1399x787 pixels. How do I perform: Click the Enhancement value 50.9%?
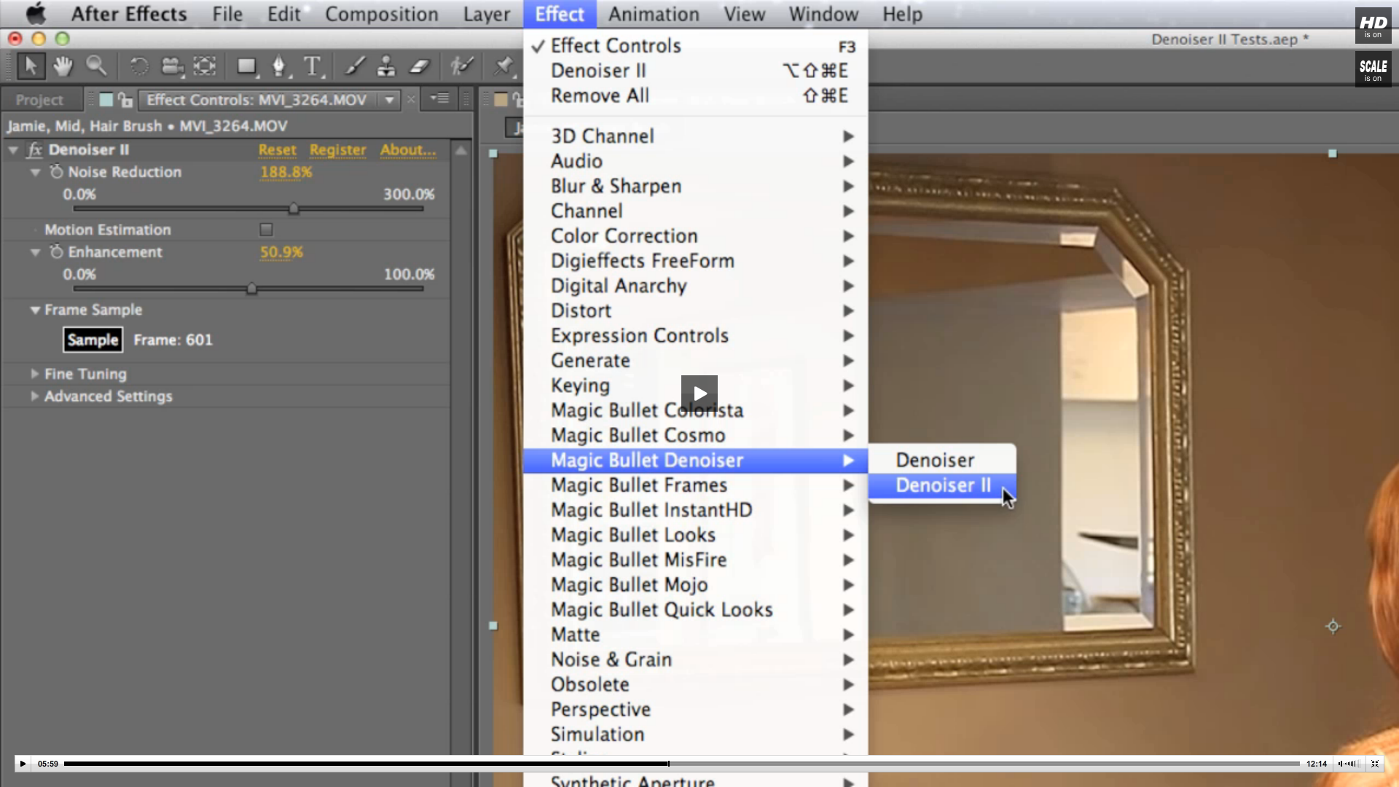click(281, 252)
